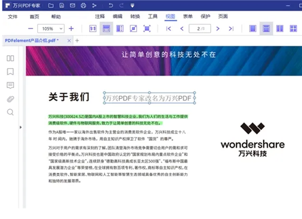Open file using the folder icon
Viewport: 302px width, 219px height.
tap(51, 5)
